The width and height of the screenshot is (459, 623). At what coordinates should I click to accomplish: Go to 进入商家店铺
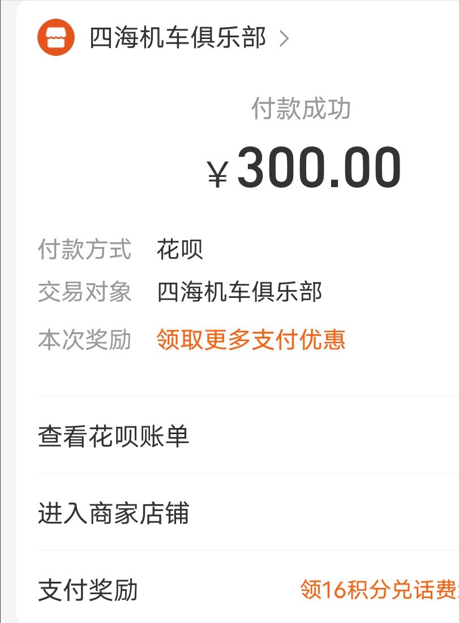[x=114, y=513]
